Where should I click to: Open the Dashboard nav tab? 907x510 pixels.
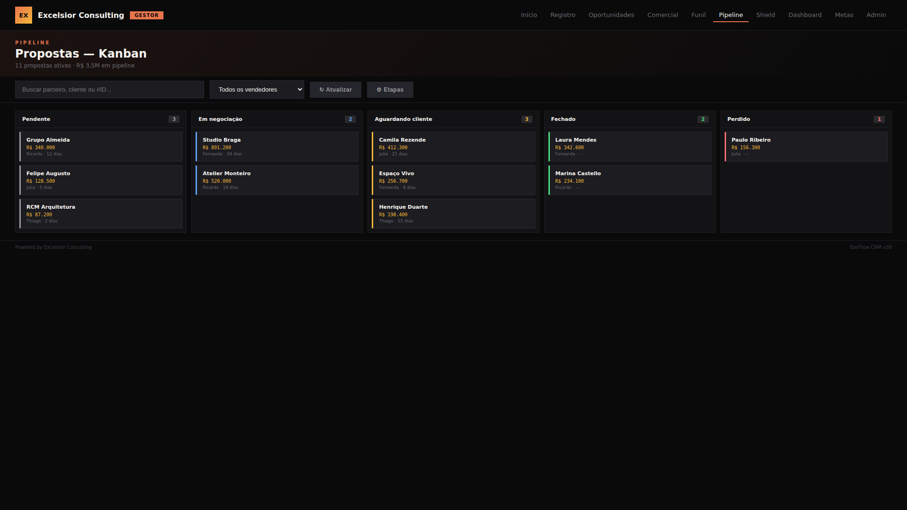[804, 15]
